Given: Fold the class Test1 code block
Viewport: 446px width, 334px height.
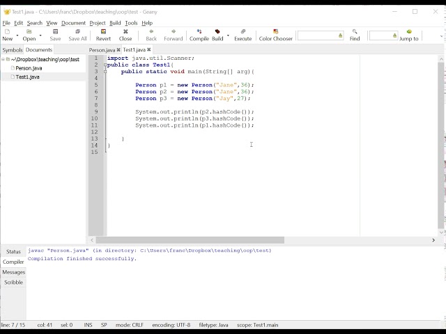Looking at the screenshot, I should (x=105, y=65).
